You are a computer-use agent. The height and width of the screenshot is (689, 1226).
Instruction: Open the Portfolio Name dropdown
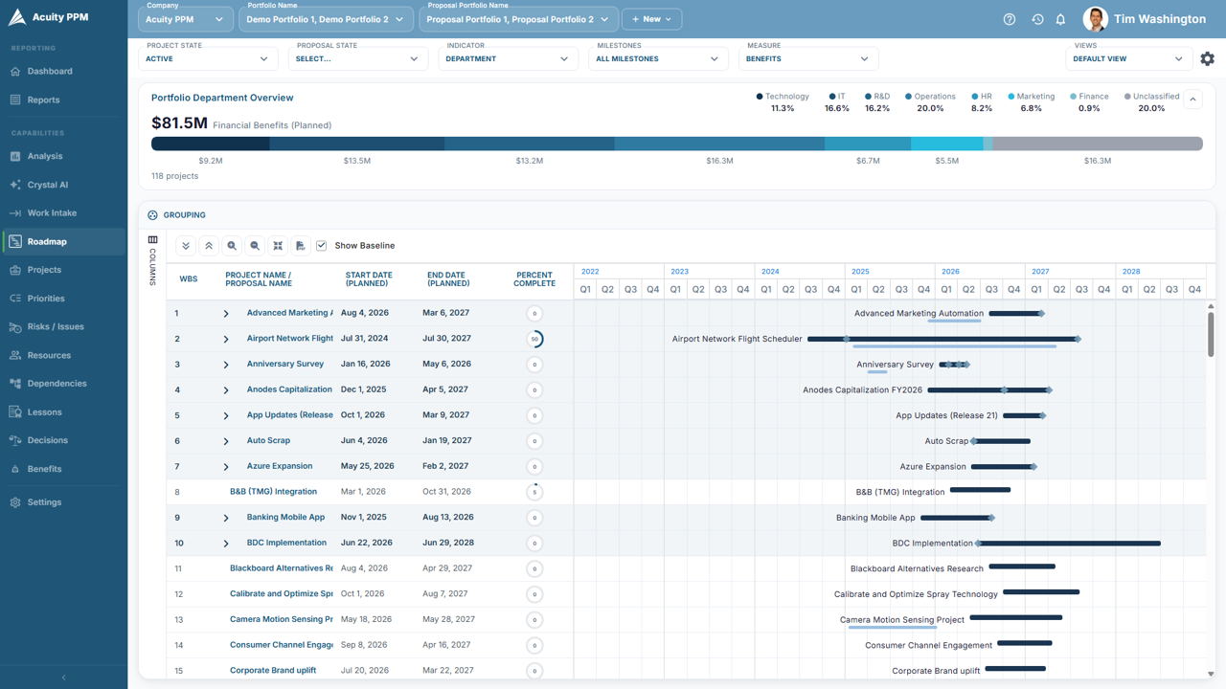326,19
